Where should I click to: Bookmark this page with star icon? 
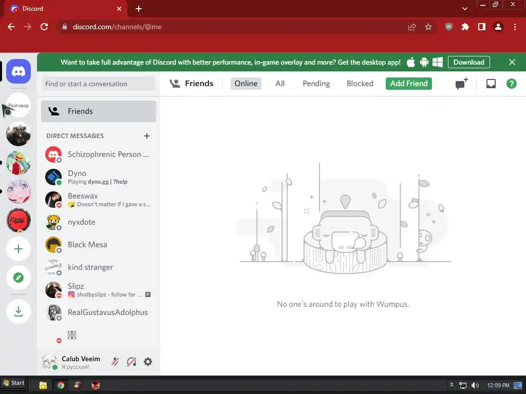428,27
